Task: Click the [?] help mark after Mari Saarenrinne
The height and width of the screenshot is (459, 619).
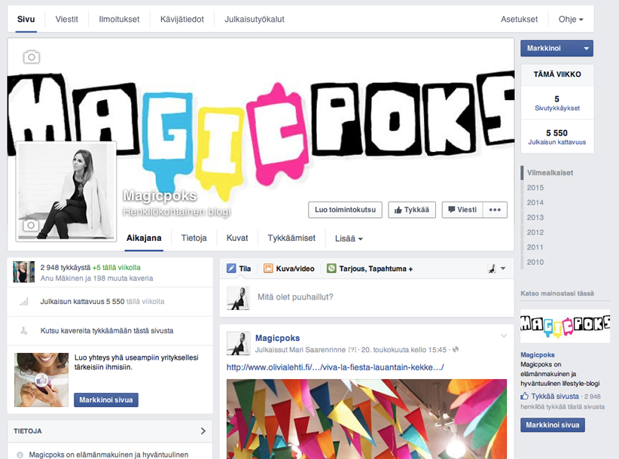Action: [x=352, y=350]
